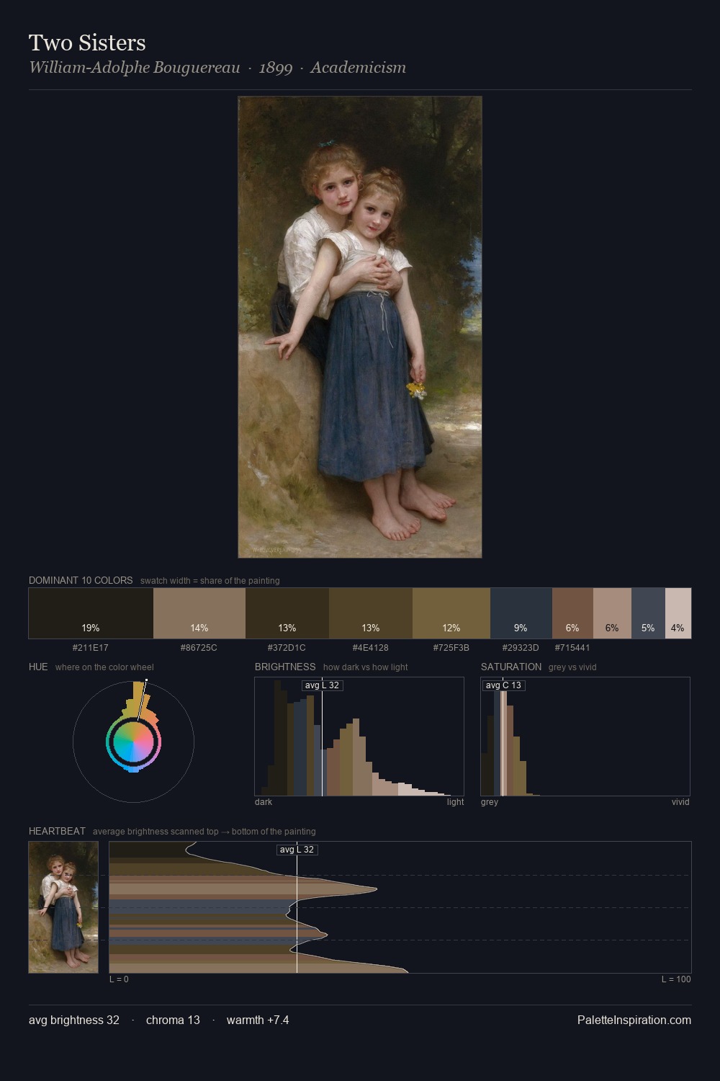Screen dimensions: 720x1081
Task: Select the 12% olive swatch #725F3B
Action: point(451,613)
